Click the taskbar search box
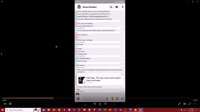 click(23, 110)
